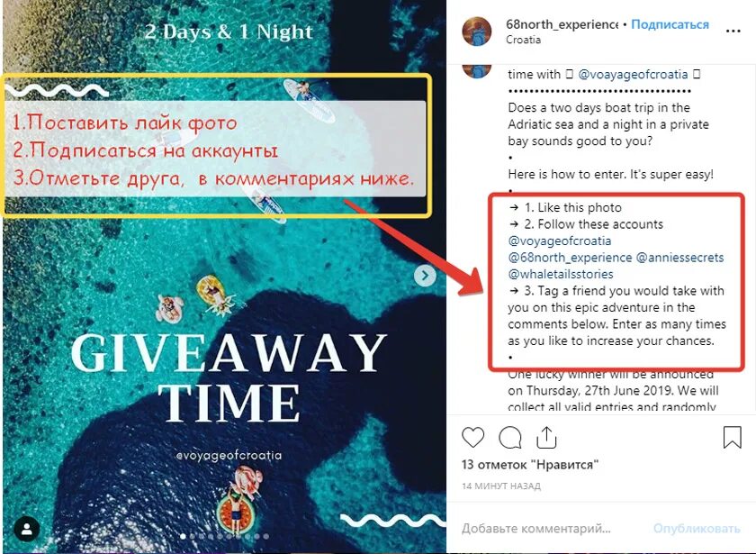756x554 pixels.
Task: Like the post with the heart icon
Action: 473,438
